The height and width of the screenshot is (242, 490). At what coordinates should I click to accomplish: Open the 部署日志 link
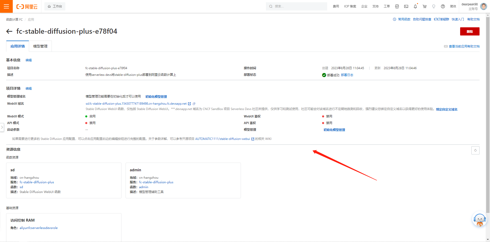click(x=347, y=75)
